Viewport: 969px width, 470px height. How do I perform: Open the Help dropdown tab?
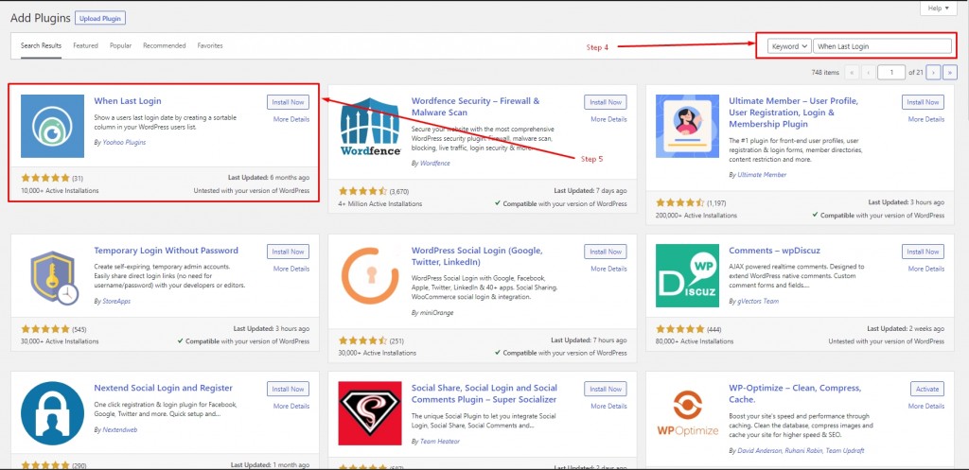tap(938, 8)
